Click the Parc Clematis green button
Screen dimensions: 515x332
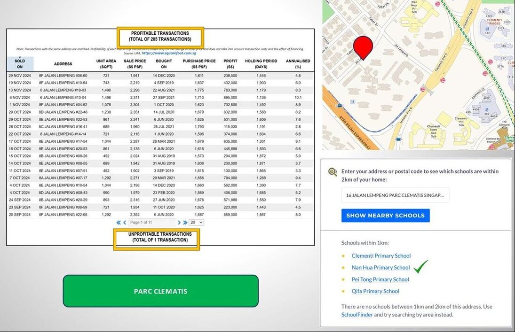[x=160, y=291]
